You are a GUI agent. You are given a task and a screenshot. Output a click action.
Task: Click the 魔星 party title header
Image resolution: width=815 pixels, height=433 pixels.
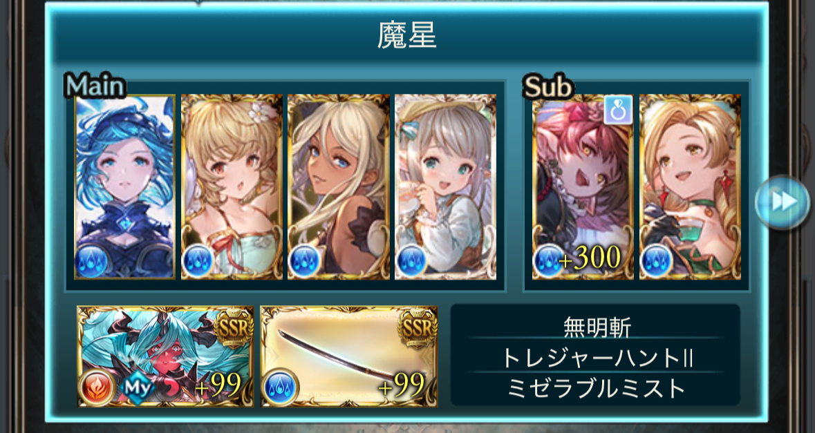click(406, 37)
